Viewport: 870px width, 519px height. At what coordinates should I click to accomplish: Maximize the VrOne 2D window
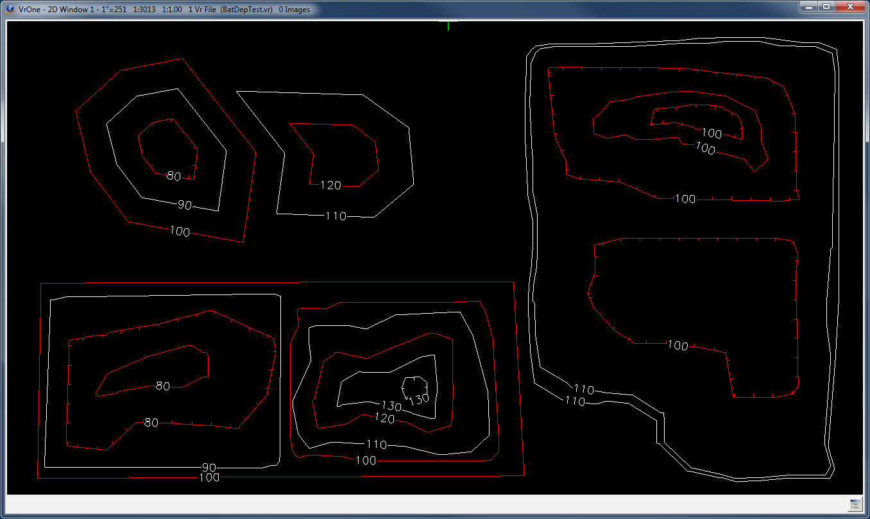point(826,7)
